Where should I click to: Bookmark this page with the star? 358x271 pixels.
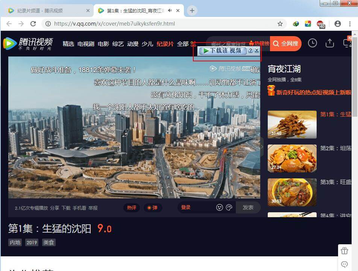coord(280,24)
